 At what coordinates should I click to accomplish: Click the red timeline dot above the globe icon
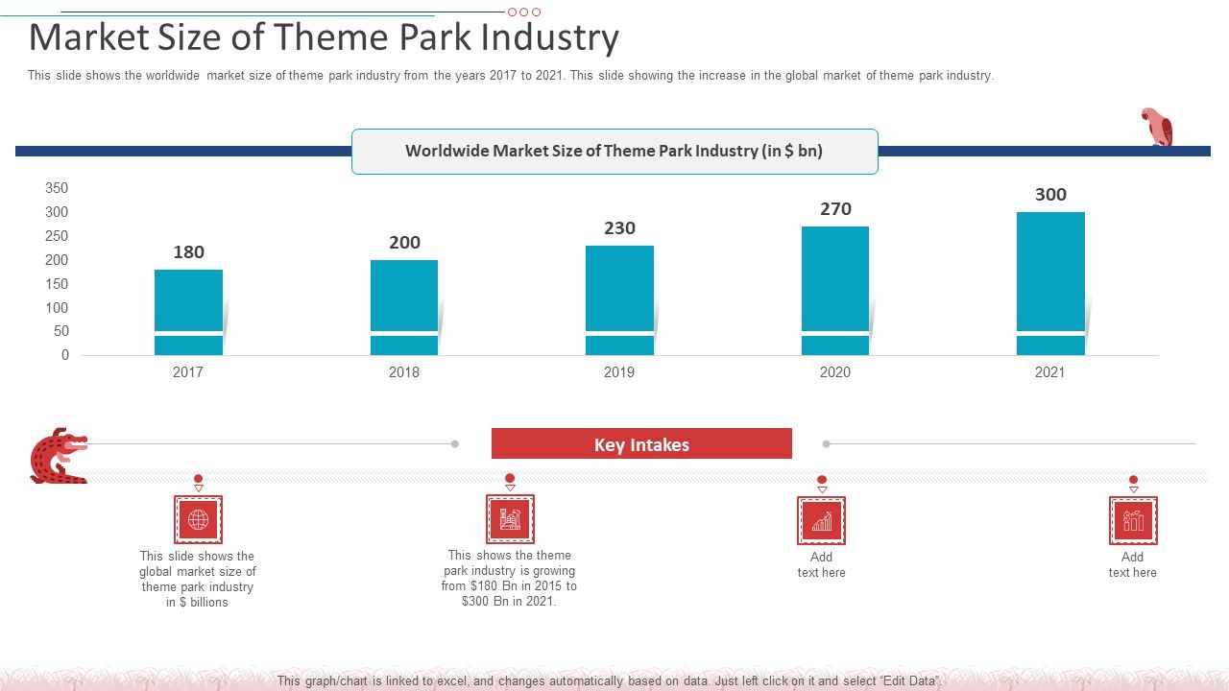(199, 478)
